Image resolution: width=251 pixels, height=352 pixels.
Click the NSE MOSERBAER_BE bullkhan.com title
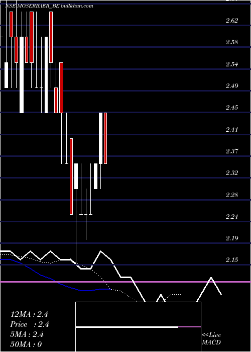coord(49,6)
